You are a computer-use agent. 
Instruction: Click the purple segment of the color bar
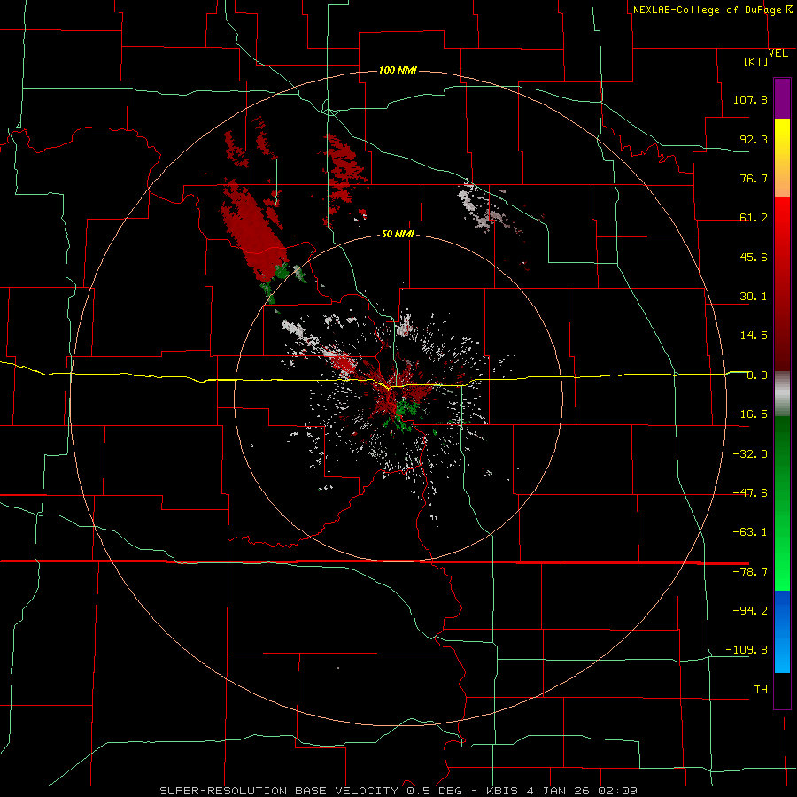(782, 99)
